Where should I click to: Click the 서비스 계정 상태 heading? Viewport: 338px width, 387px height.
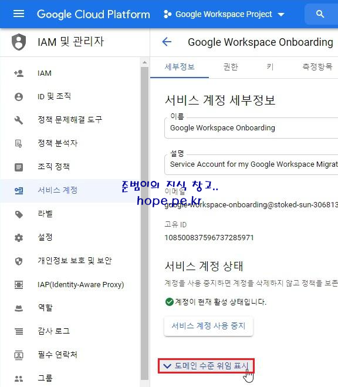coord(204,266)
